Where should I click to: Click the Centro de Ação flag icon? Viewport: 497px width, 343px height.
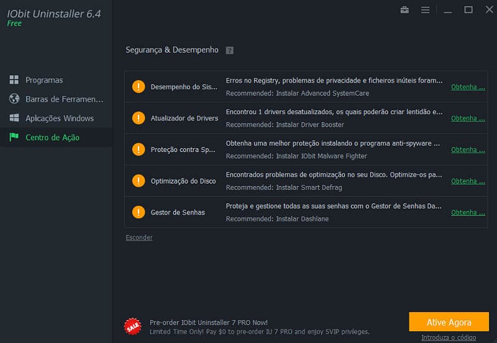pos(14,137)
